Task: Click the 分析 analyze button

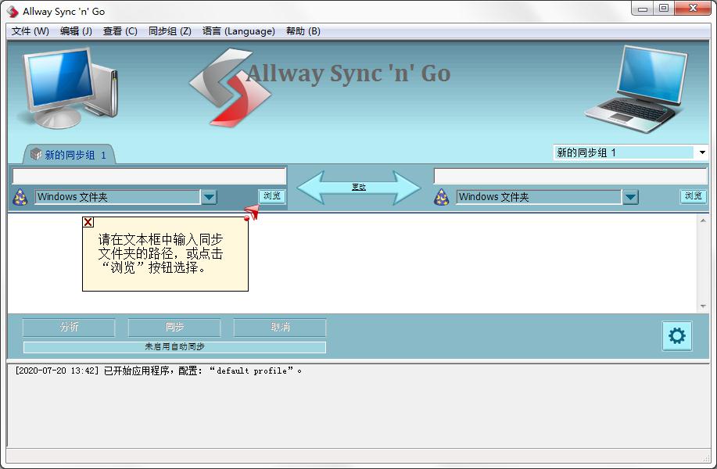Action: 69,328
